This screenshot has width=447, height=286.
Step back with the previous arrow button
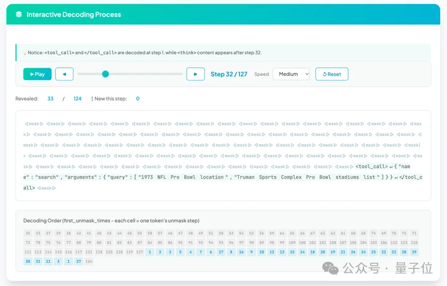[x=64, y=74]
